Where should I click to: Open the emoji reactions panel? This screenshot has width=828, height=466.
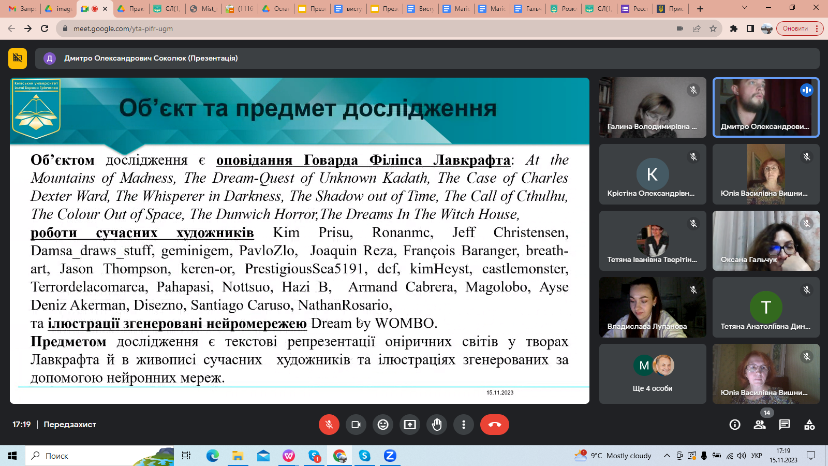click(383, 425)
